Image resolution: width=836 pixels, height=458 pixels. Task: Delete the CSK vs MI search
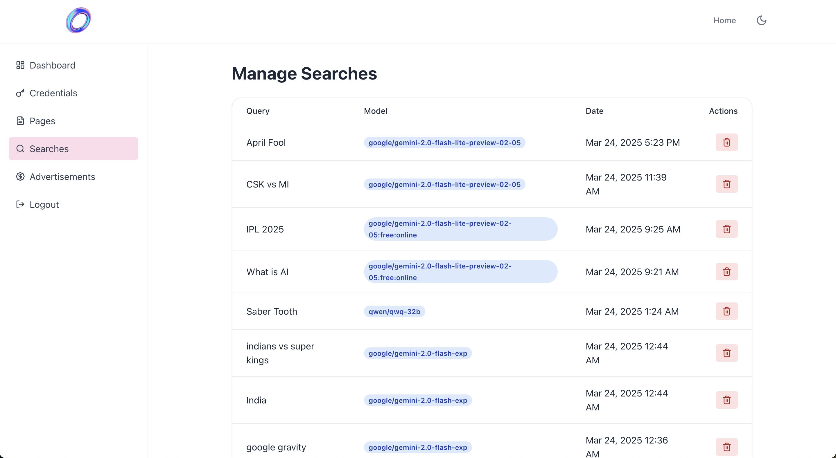coord(726,184)
